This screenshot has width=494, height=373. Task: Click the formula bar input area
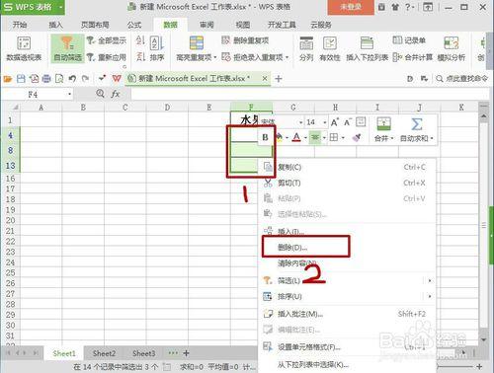click(x=309, y=94)
